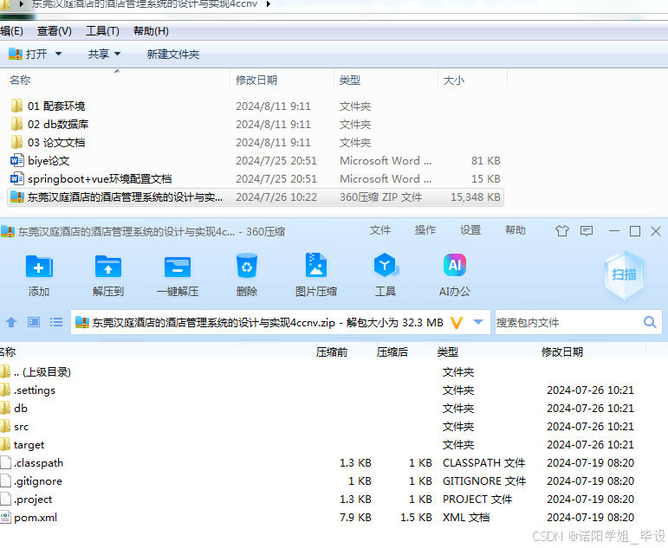Switch to thumbnail view icon in 360压缩
This screenshot has height=548, width=668.
(34, 322)
